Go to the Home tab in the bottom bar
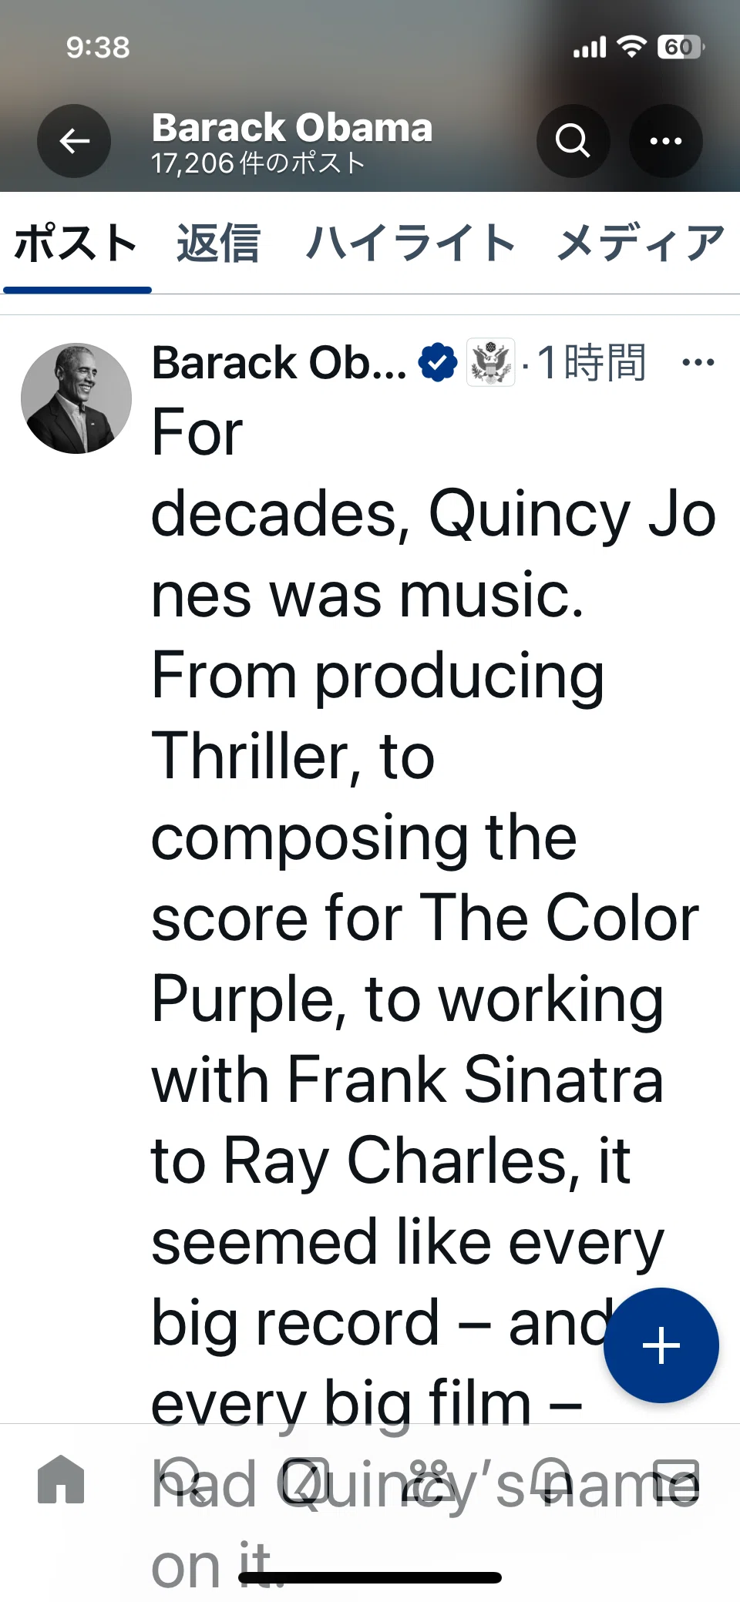This screenshot has width=740, height=1602. point(61,1479)
